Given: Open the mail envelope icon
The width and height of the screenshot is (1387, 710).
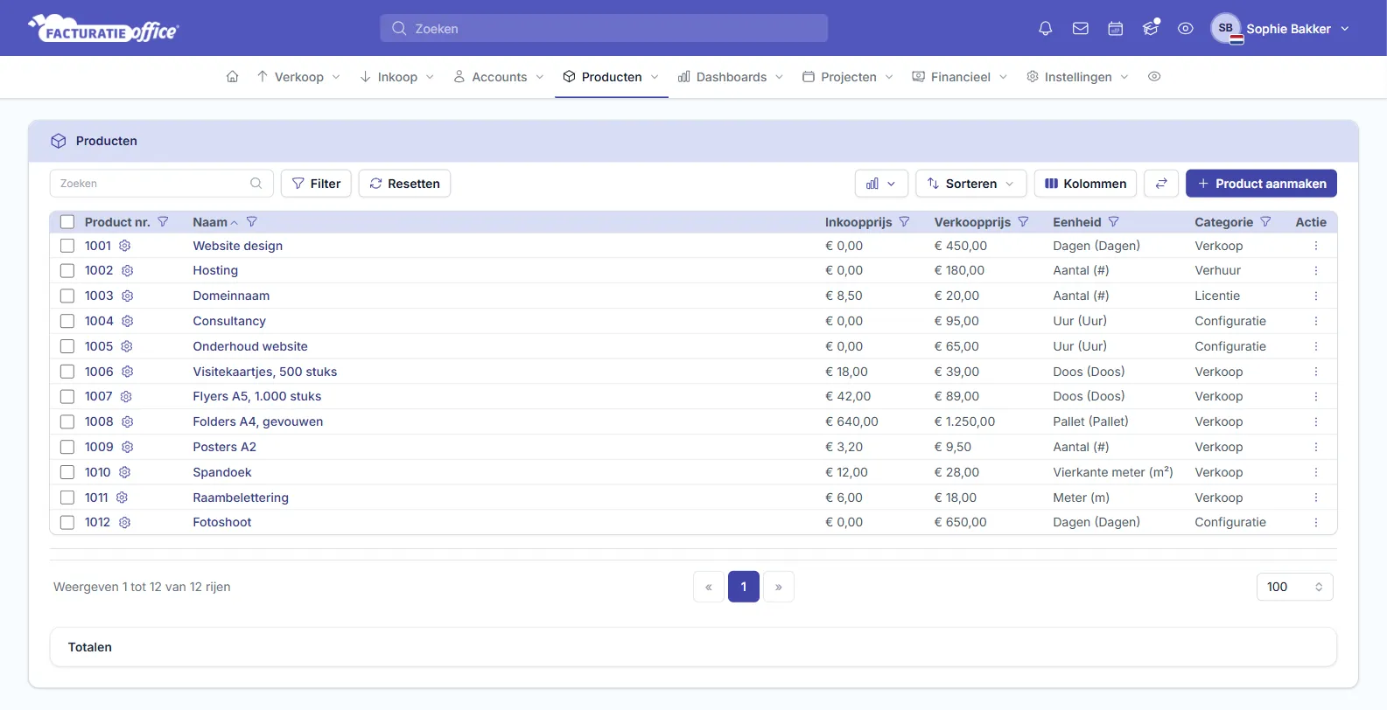Looking at the screenshot, I should tap(1080, 29).
